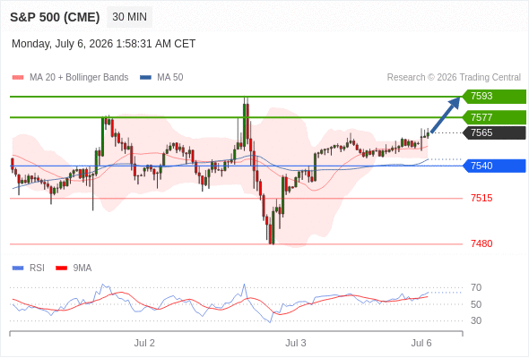Click the Jul 2 date axis label
Screen dimensions: 529x358
tap(144, 343)
